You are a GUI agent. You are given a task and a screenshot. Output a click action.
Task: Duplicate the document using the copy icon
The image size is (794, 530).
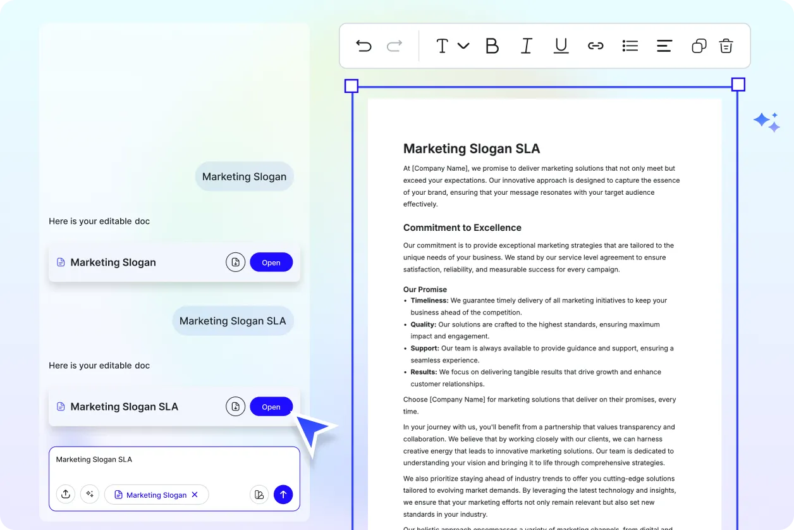699,46
